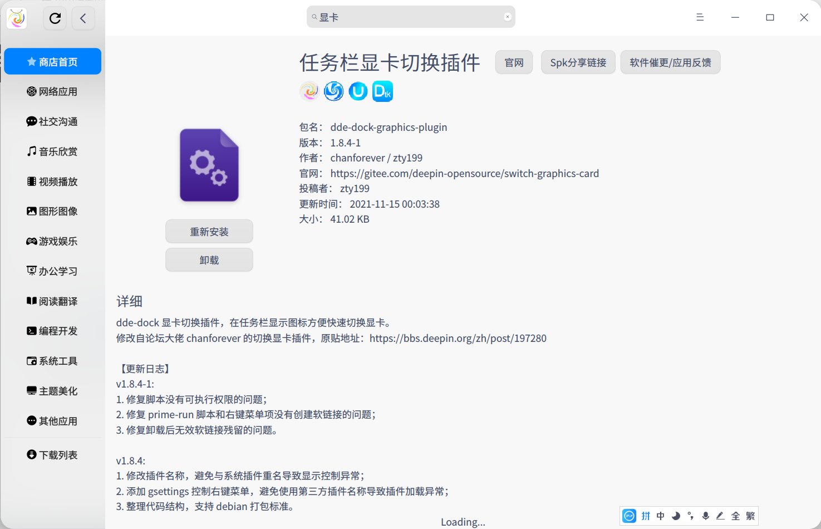Switch to traditional Chinese via 繁 toggle
821x529 pixels.
[750, 516]
